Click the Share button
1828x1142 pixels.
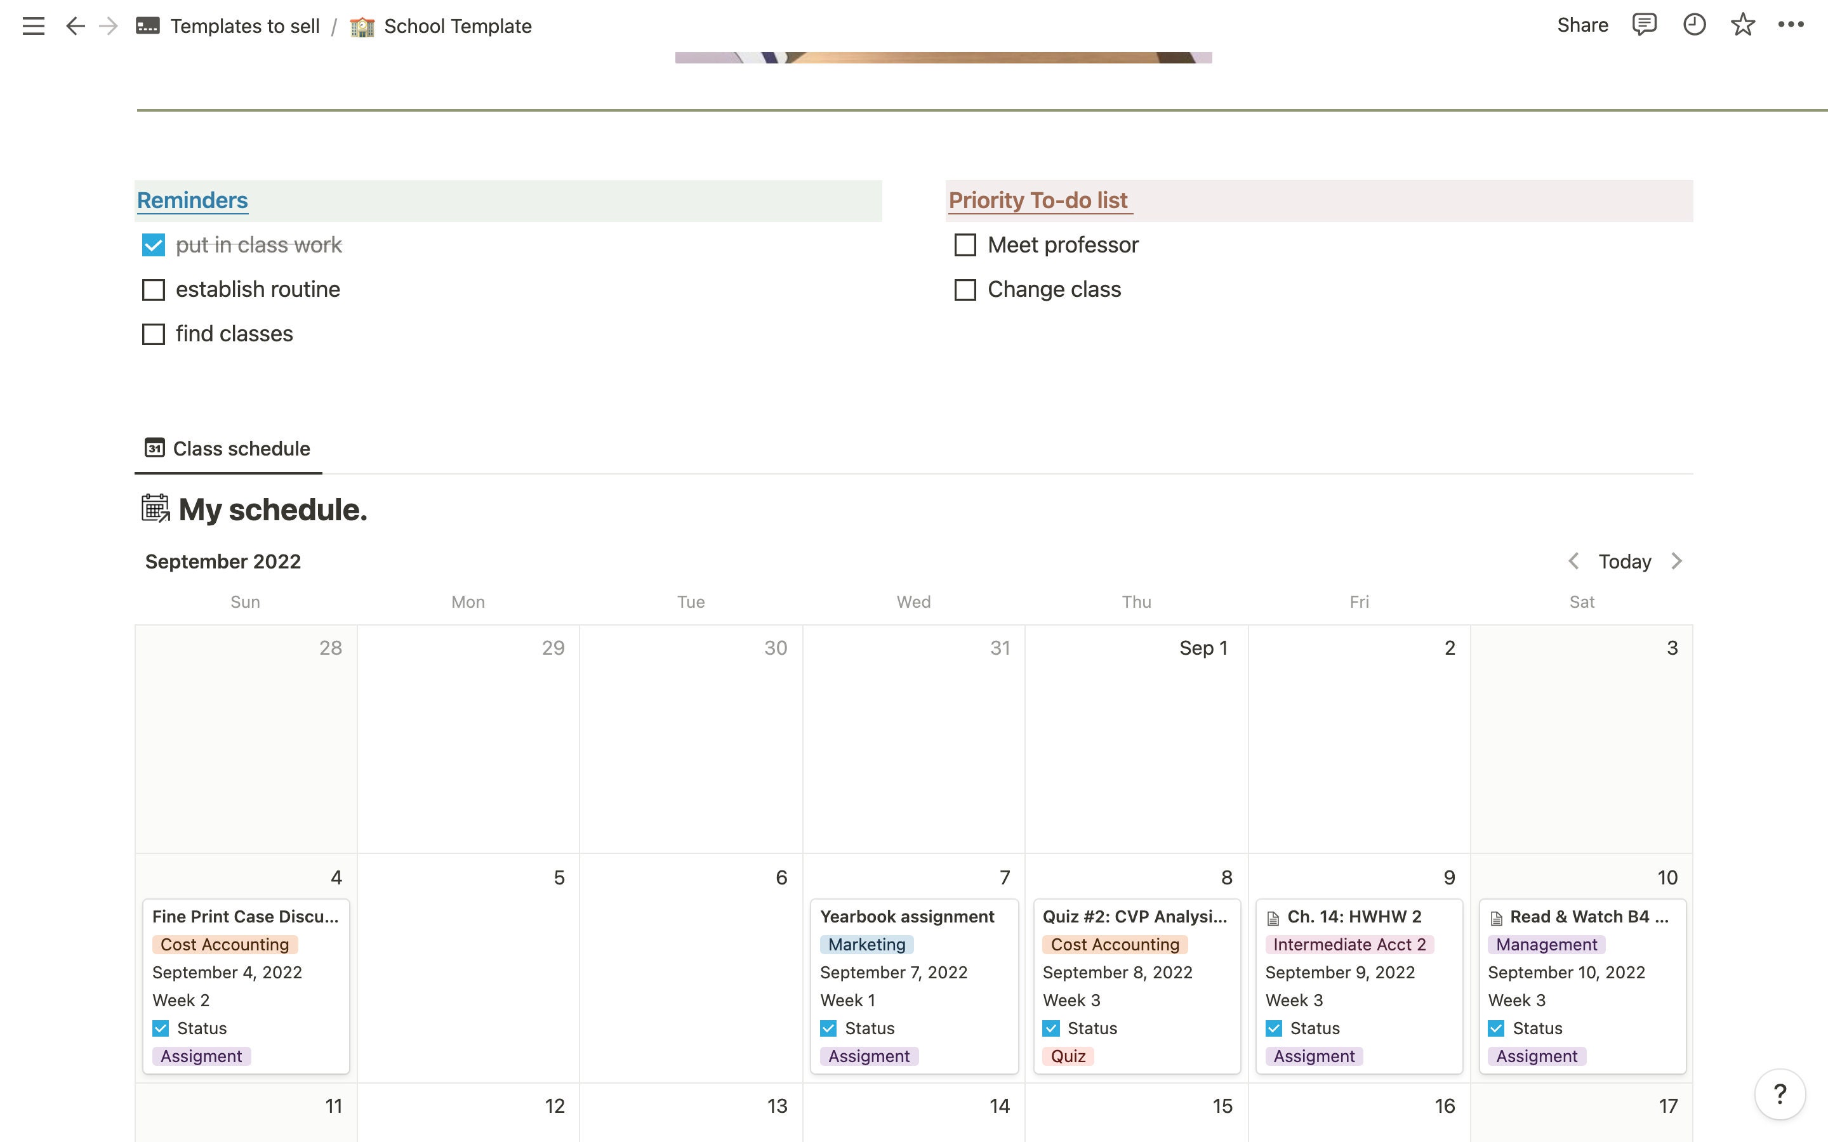1582,25
